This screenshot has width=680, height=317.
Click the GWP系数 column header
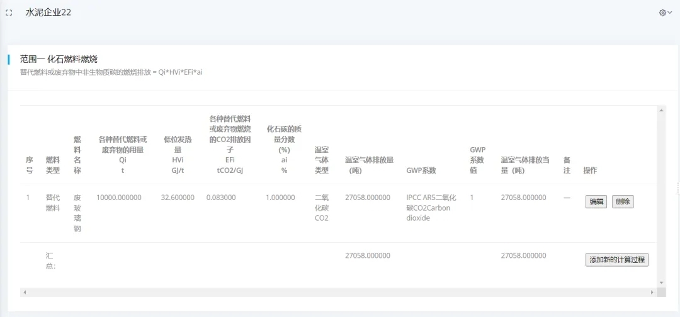tap(421, 170)
